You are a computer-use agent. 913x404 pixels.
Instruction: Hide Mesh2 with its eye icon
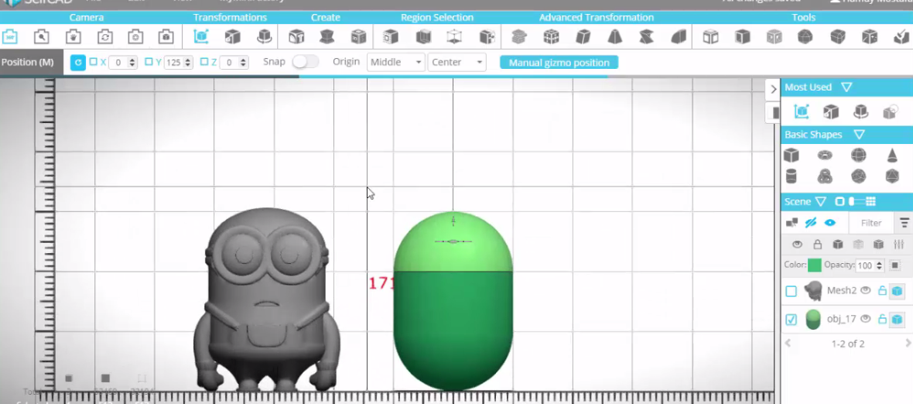coord(866,290)
